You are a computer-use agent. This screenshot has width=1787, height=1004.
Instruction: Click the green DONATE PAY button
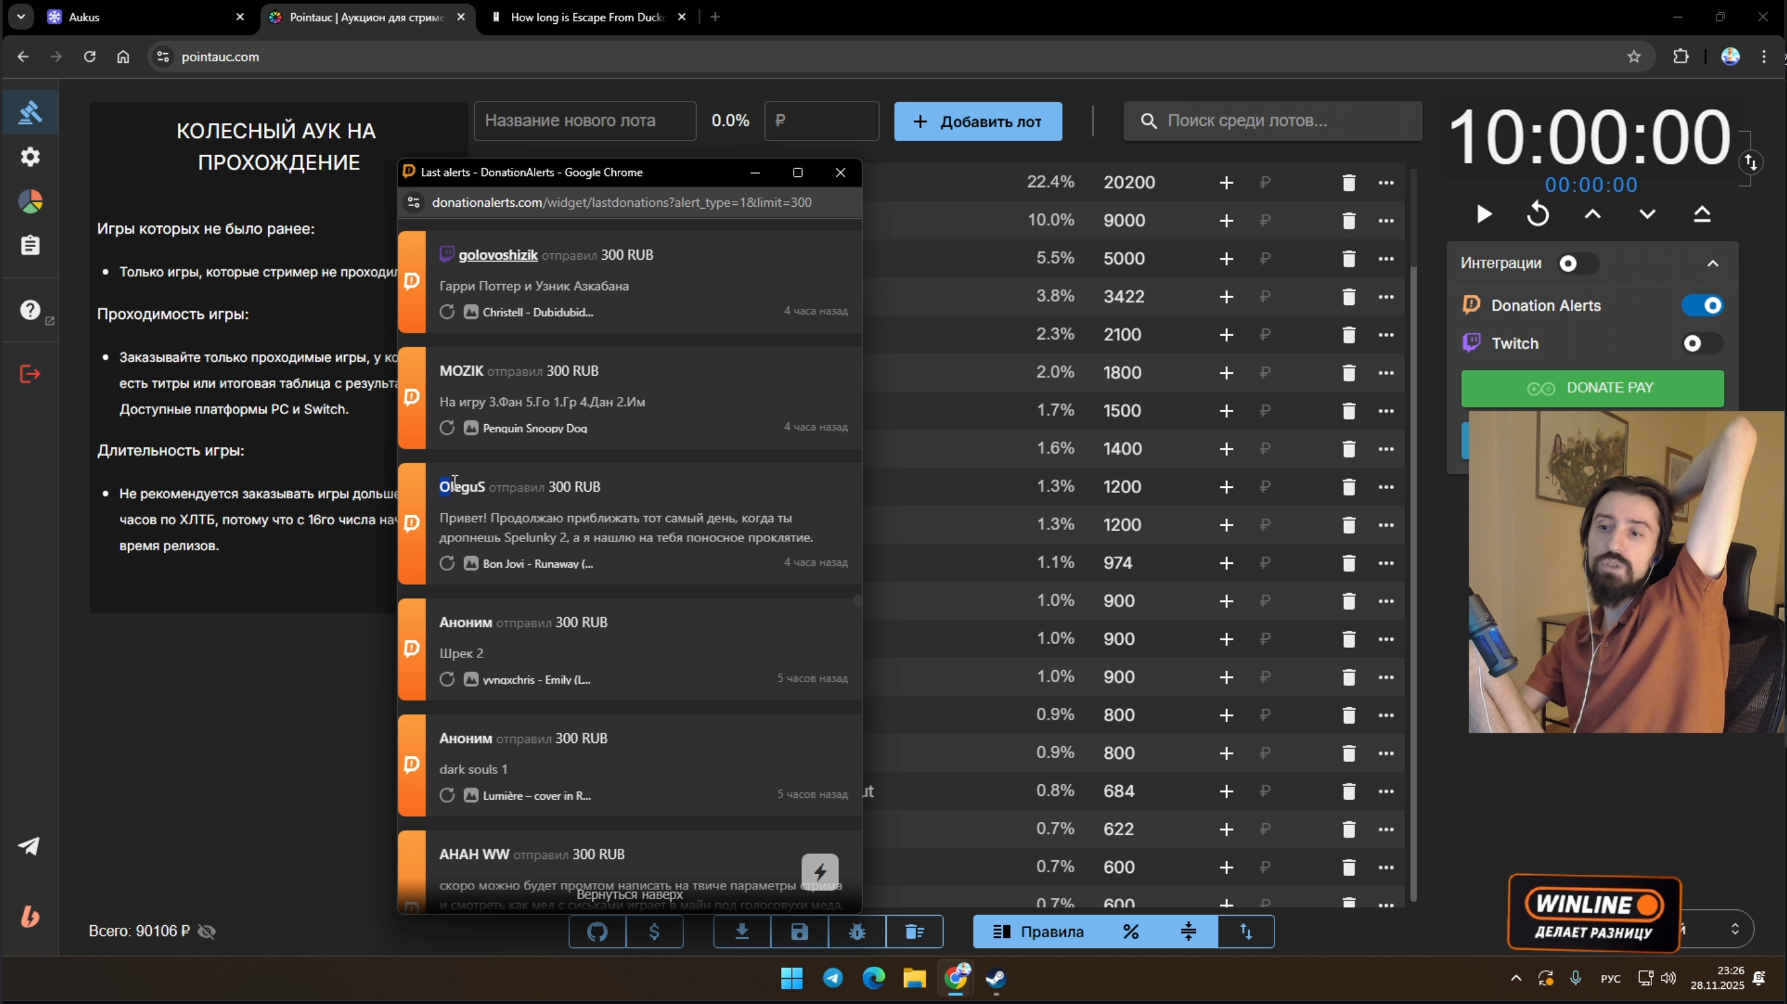1592,388
